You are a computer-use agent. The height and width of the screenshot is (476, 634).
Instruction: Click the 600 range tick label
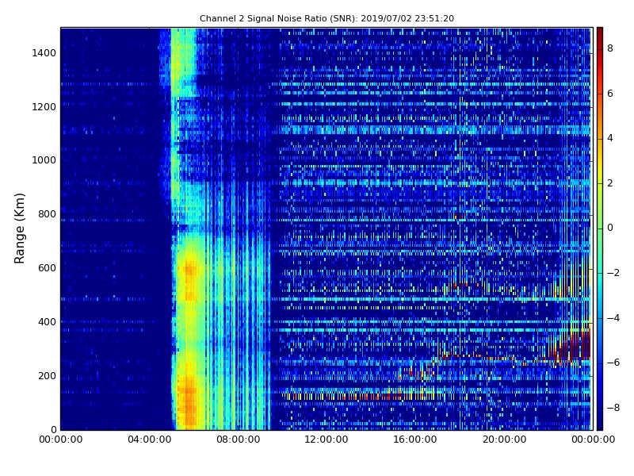pyautogui.click(x=48, y=268)
